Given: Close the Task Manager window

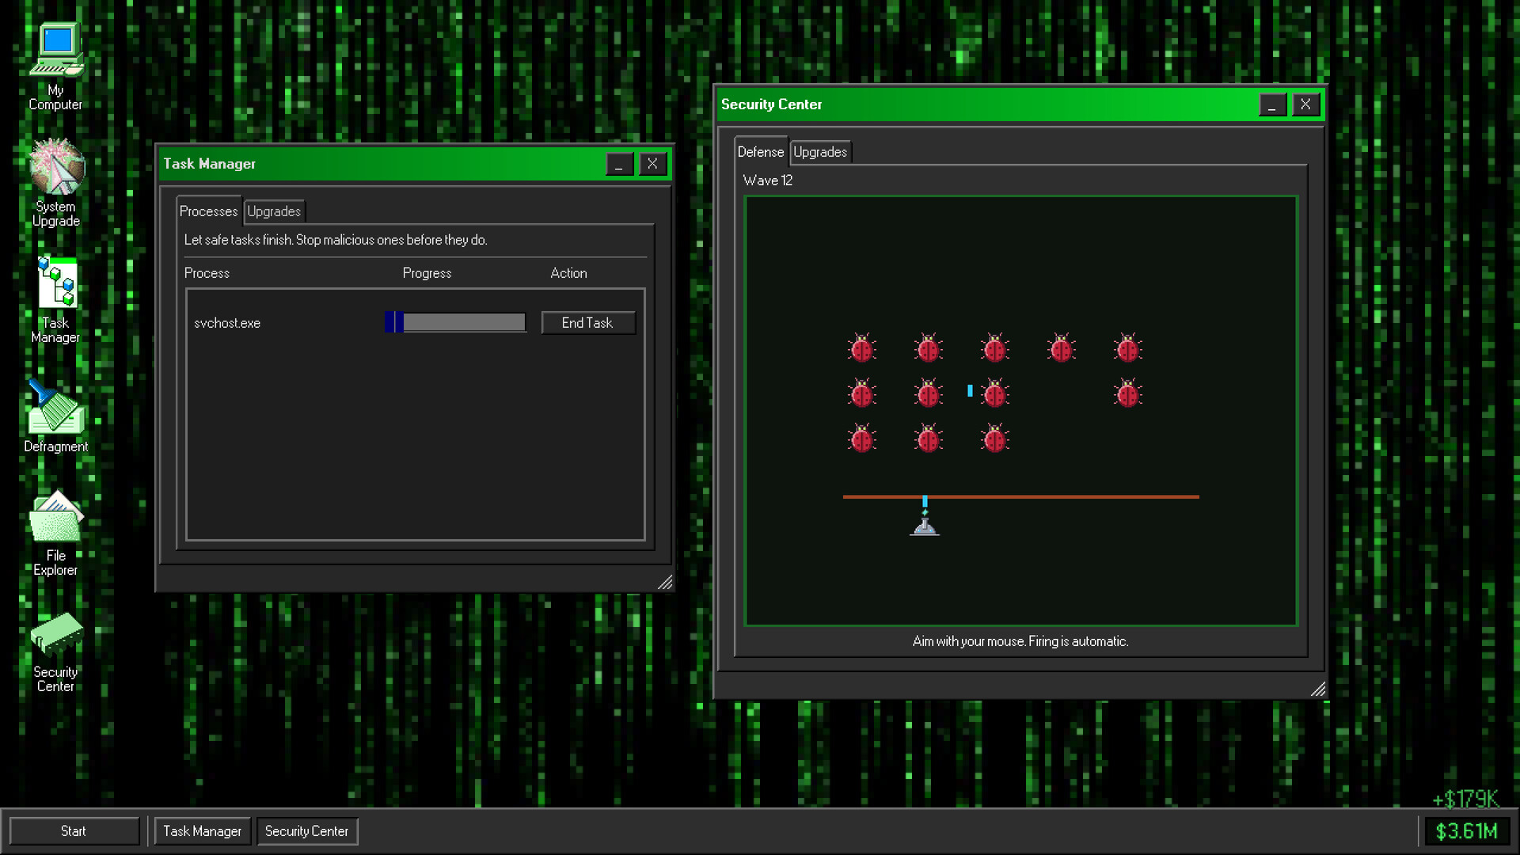Looking at the screenshot, I should tap(652, 164).
